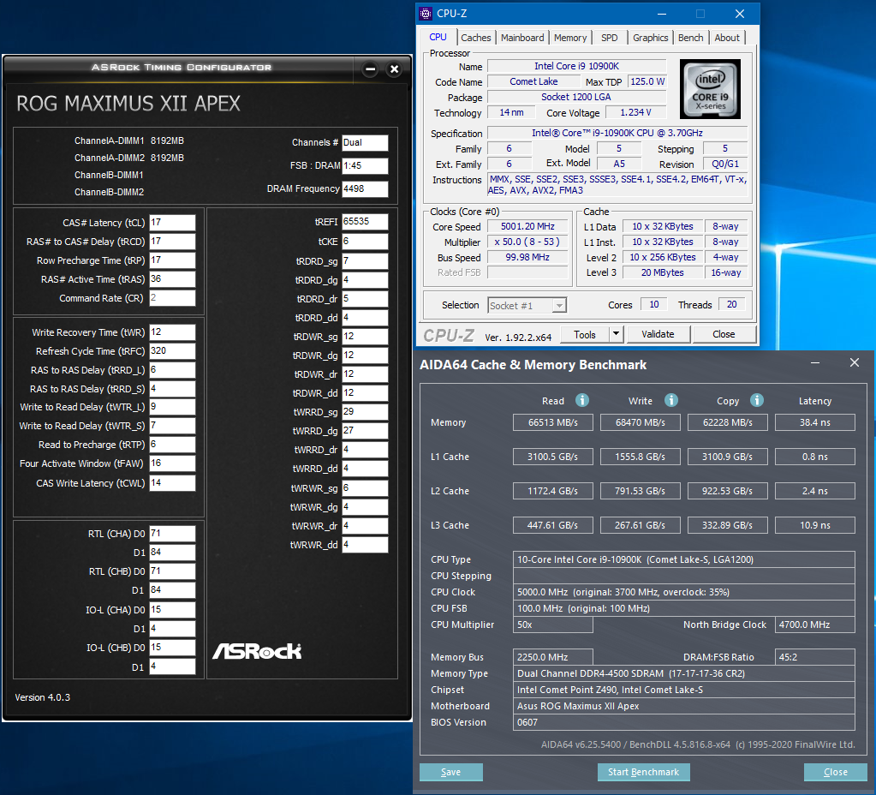Click the Write info icon in AIDA64
This screenshot has height=795, width=876.
pyautogui.click(x=671, y=400)
